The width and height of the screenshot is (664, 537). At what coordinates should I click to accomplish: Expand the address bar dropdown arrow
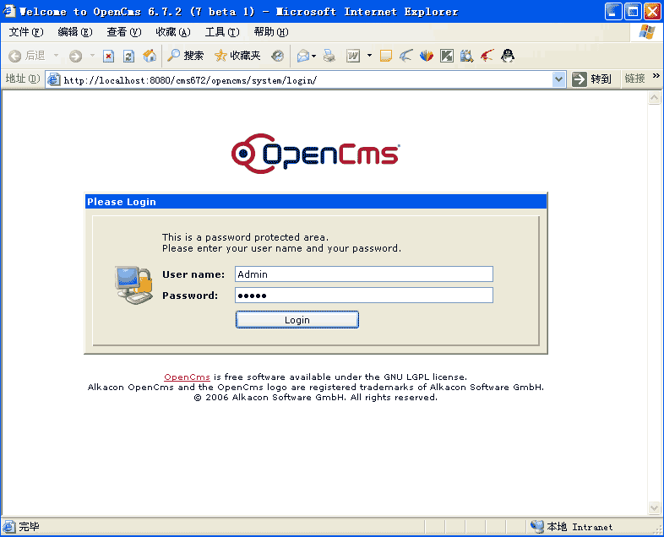pos(559,79)
